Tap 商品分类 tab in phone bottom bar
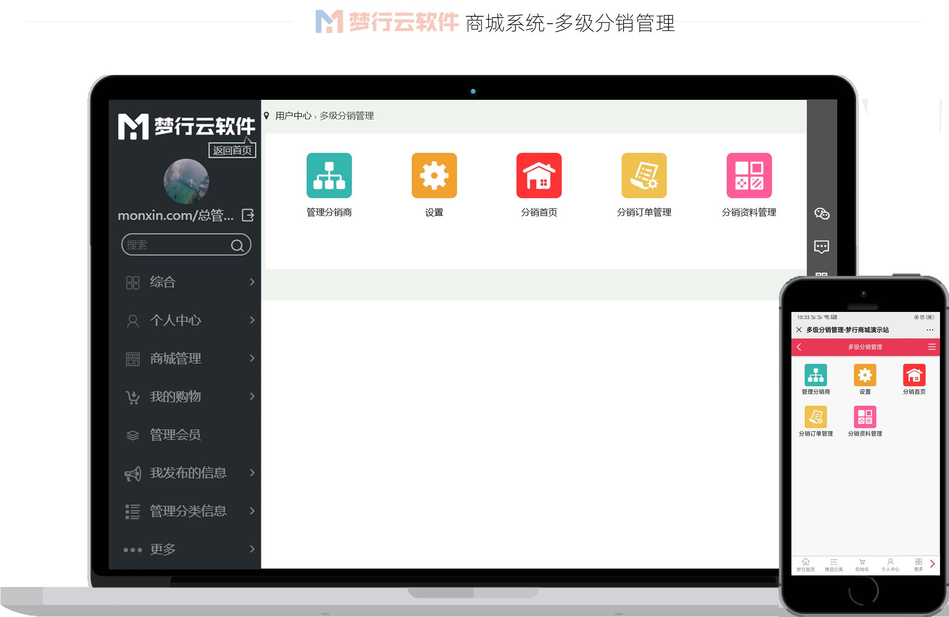 tap(834, 565)
